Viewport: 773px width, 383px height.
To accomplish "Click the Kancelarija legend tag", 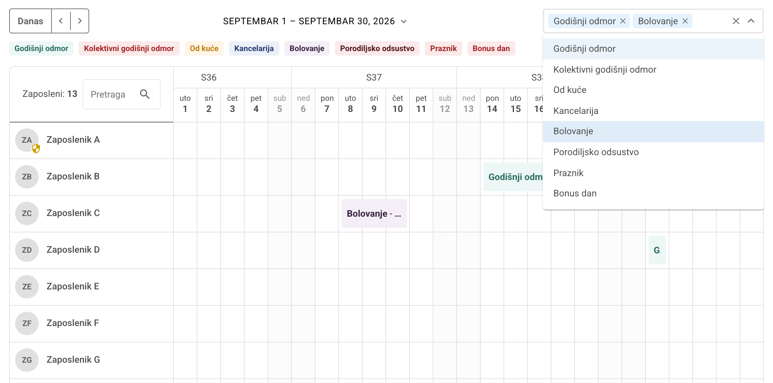I will 254,48.
